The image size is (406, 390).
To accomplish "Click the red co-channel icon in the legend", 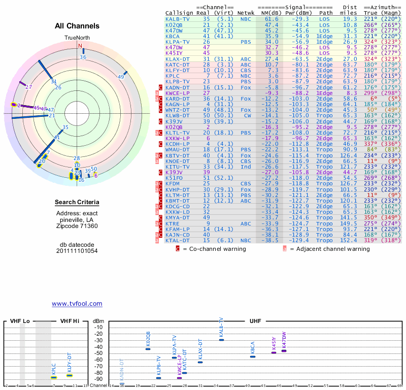I will tap(178, 249).
